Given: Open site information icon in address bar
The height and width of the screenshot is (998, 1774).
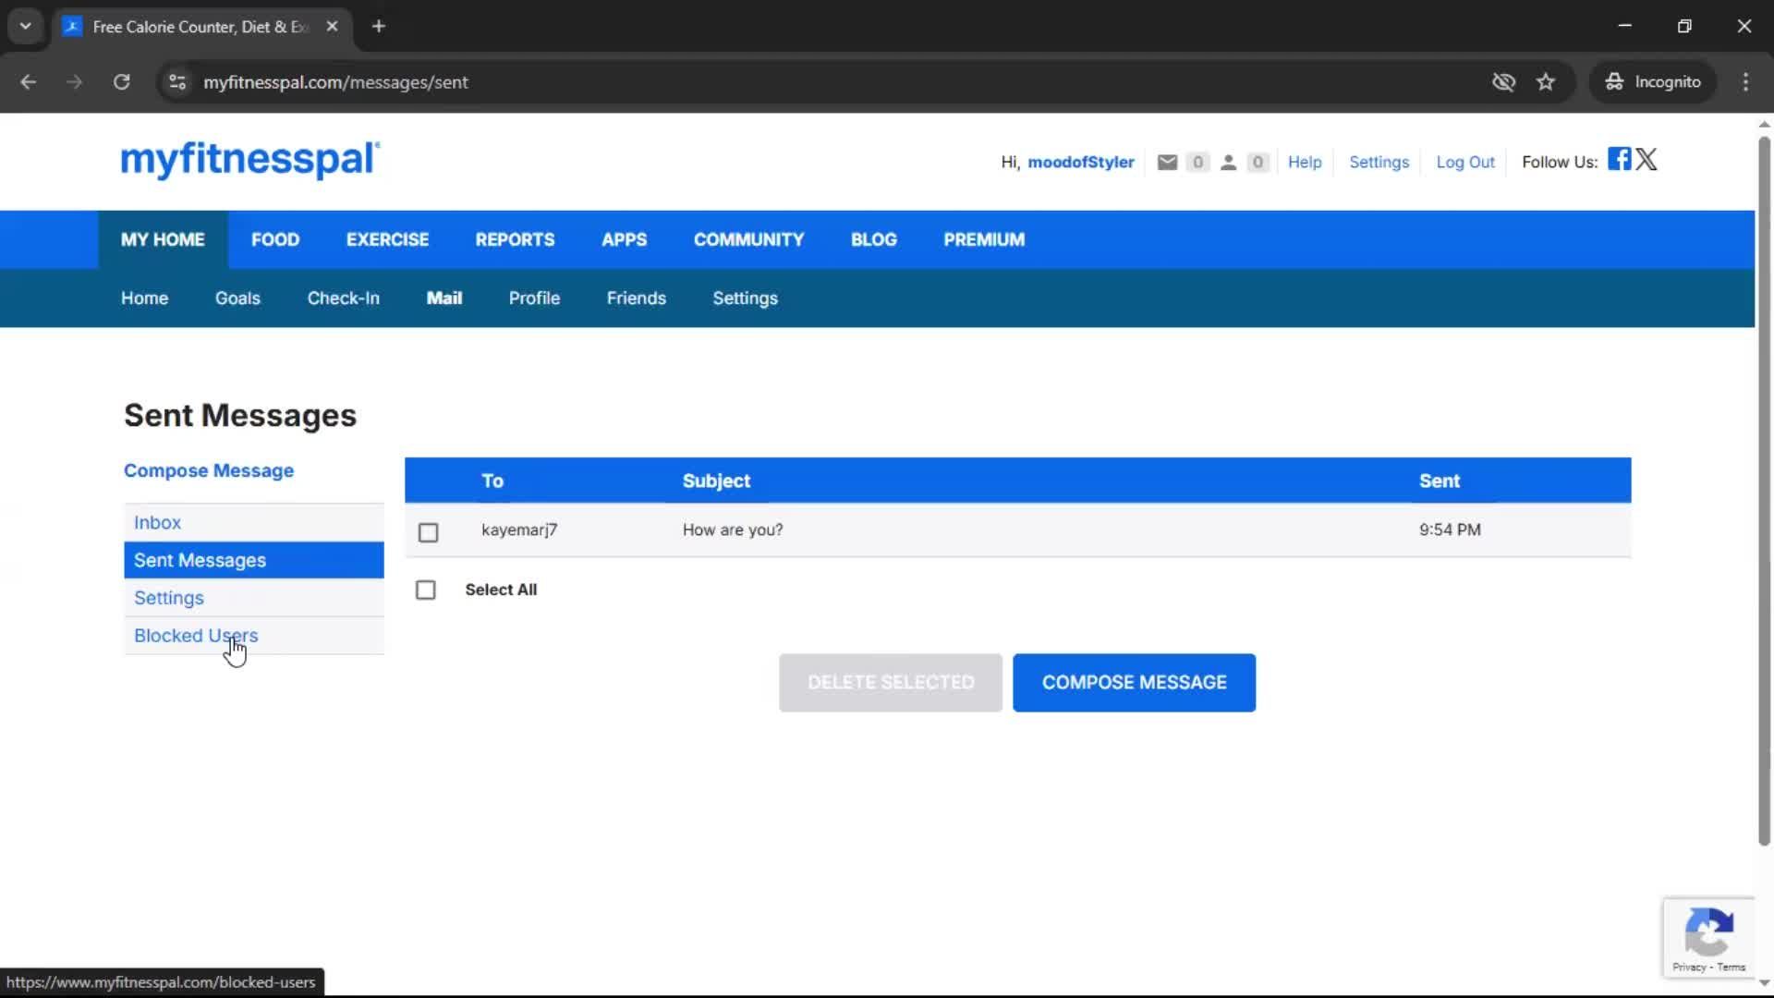Looking at the screenshot, I should coord(177,82).
